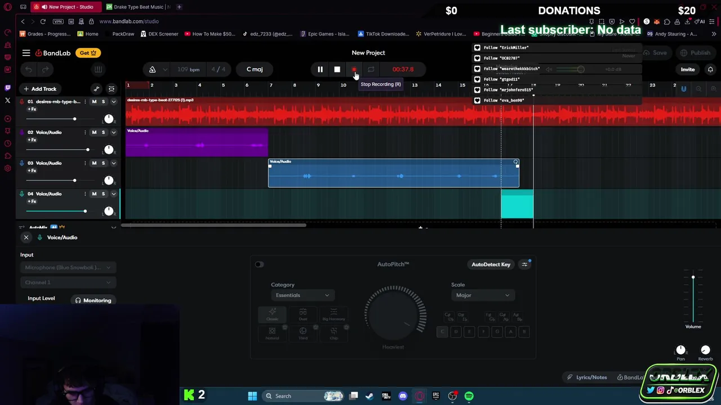Expand track 03 options chevron
The width and height of the screenshot is (721, 405).
tap(113, 163)
